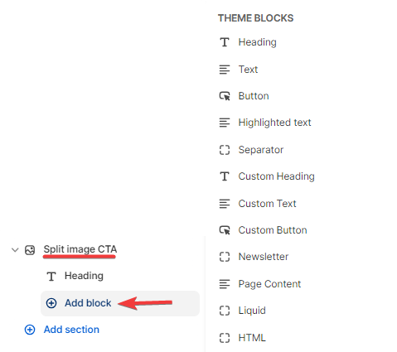Click the Add block button
This screenshot has width=397, height=352.
120,303
